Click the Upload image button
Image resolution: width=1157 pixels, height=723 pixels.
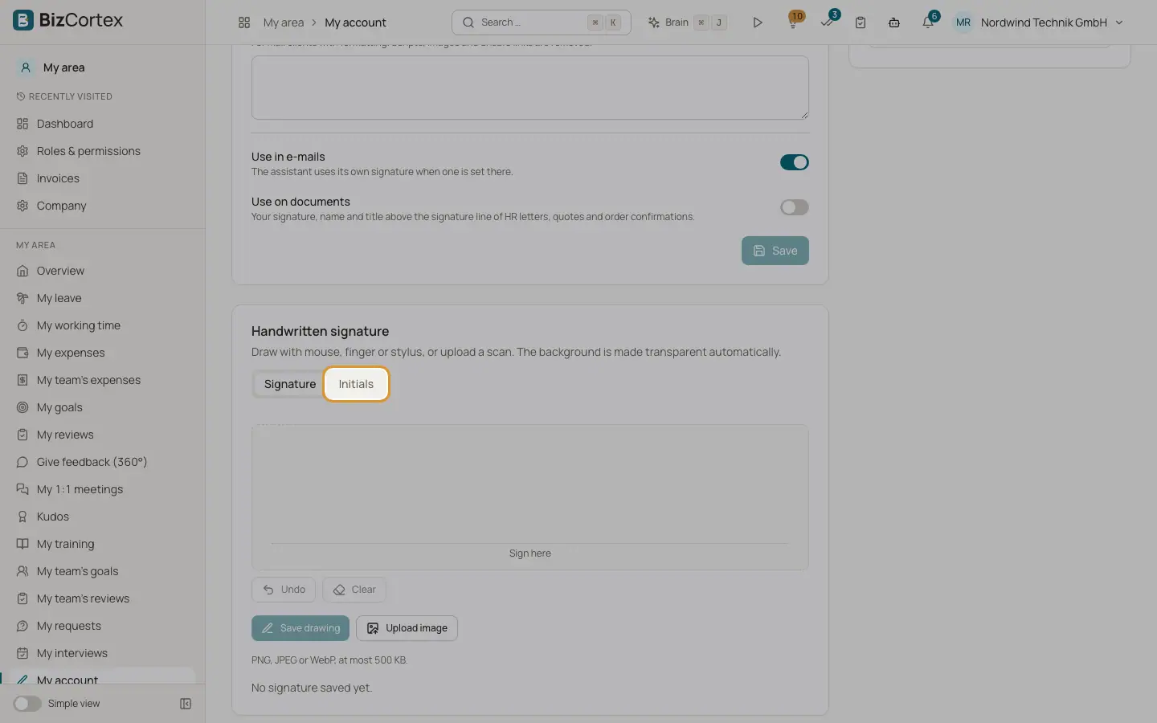coord(407,628)
